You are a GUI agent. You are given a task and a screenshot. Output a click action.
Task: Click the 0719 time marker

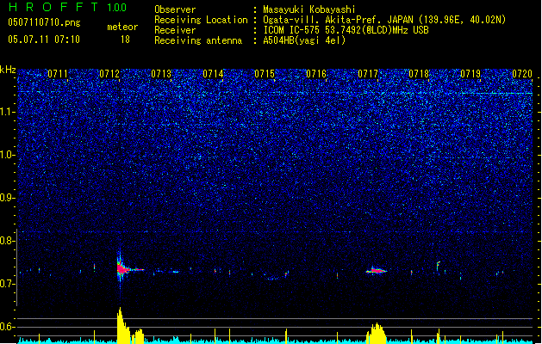(470, 74)
